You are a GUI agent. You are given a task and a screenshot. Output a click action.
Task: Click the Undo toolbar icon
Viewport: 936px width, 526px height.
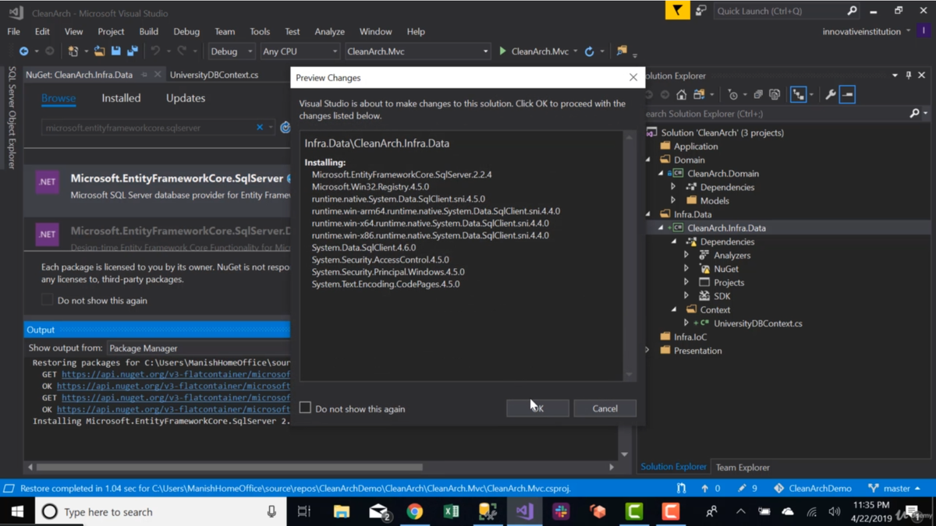pyautogui.click(x=155, y=51)
